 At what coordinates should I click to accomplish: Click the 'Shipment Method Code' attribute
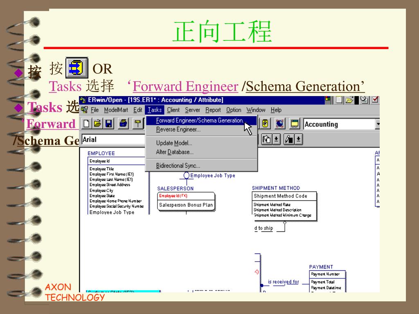coord(280,196)
